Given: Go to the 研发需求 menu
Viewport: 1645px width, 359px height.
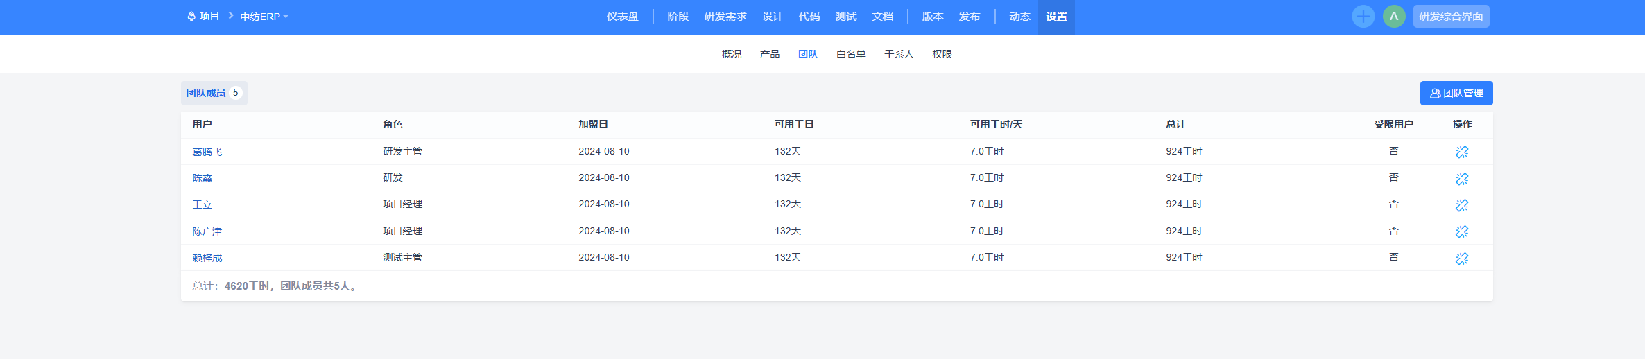Looking at the screenshot, I should (725, 17).
